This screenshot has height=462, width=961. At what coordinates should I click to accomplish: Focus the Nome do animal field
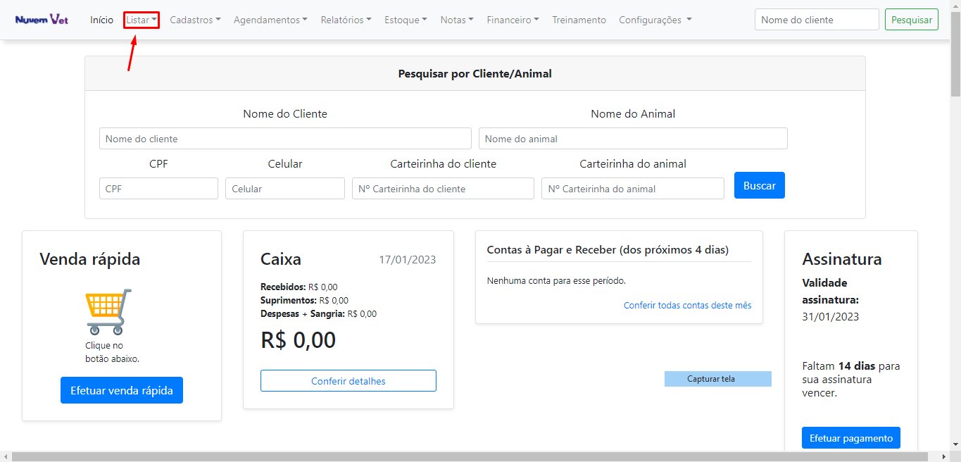click(633, 139)
